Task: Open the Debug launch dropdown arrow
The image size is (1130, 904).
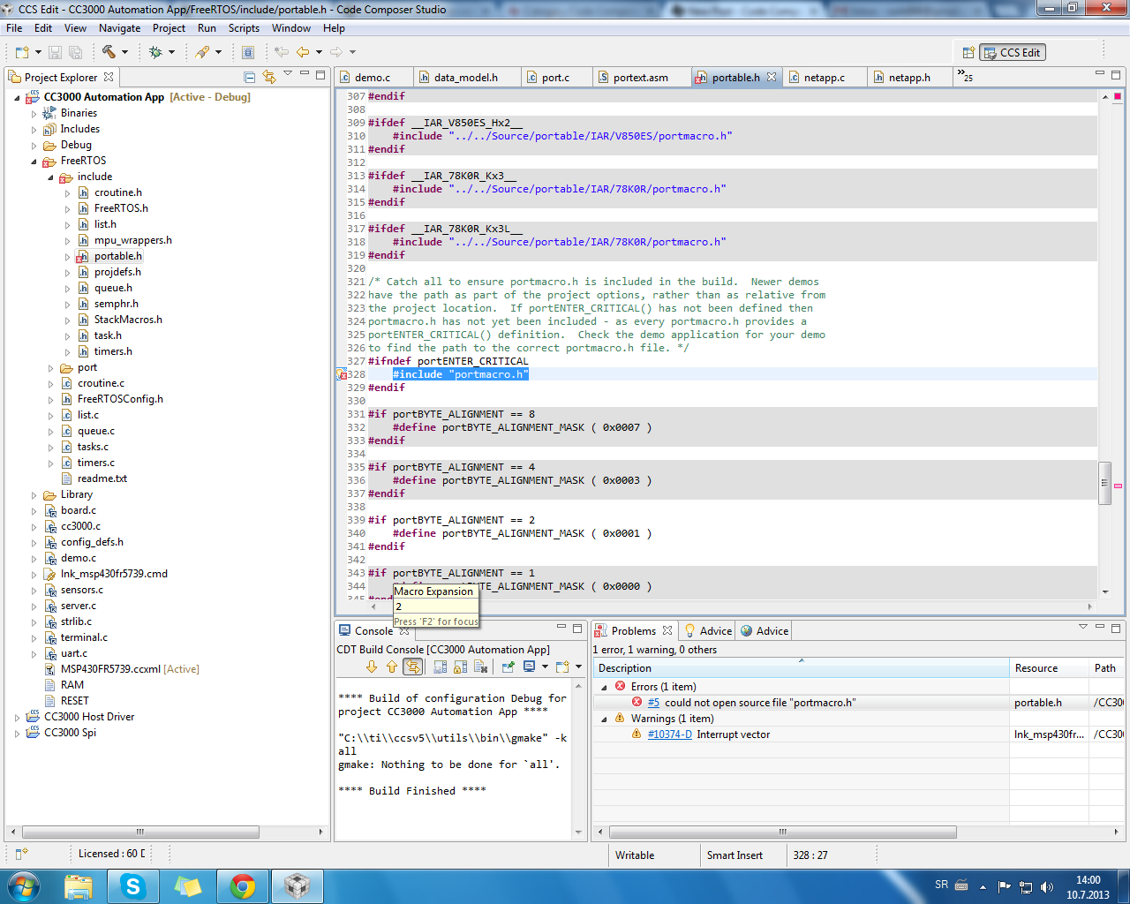Action: (171, 53)
